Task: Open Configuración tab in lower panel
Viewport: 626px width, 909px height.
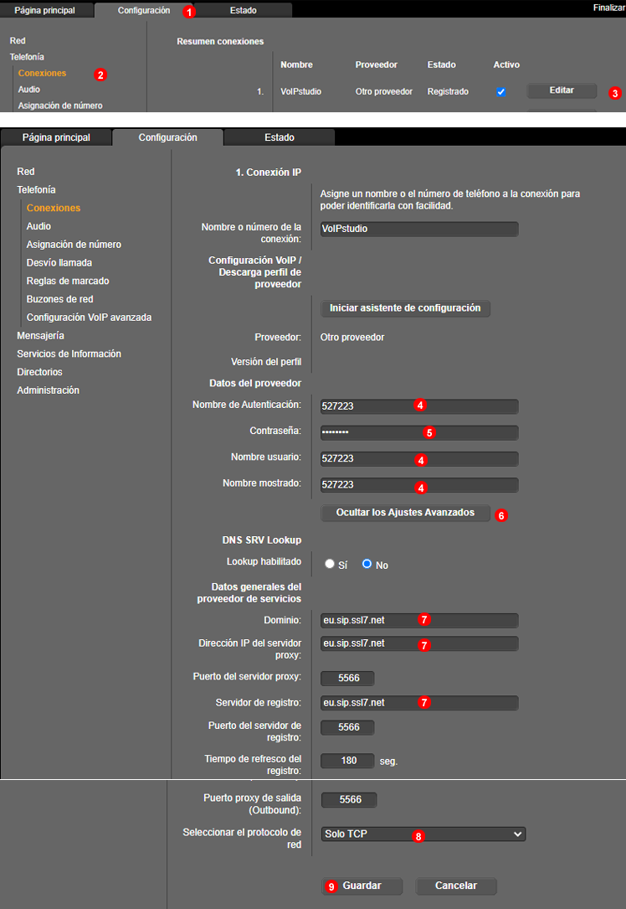Action: pos(168,137)
